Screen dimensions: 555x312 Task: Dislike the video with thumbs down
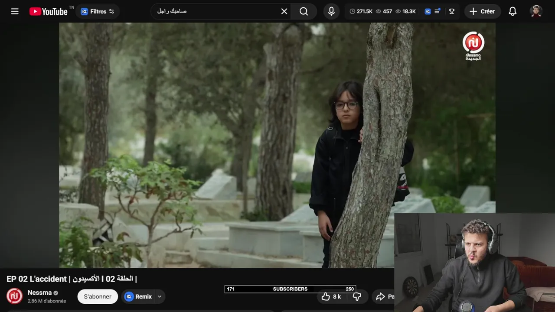click(x=357, y=296)
